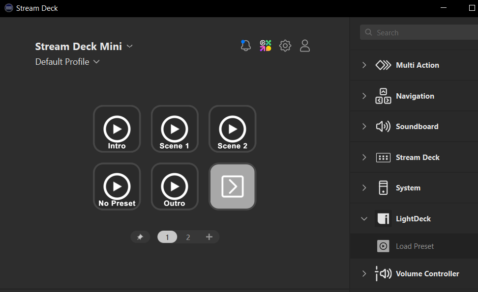Open the notifications bell
Viewport: 478px width, 292px height.
click(246, 46)
